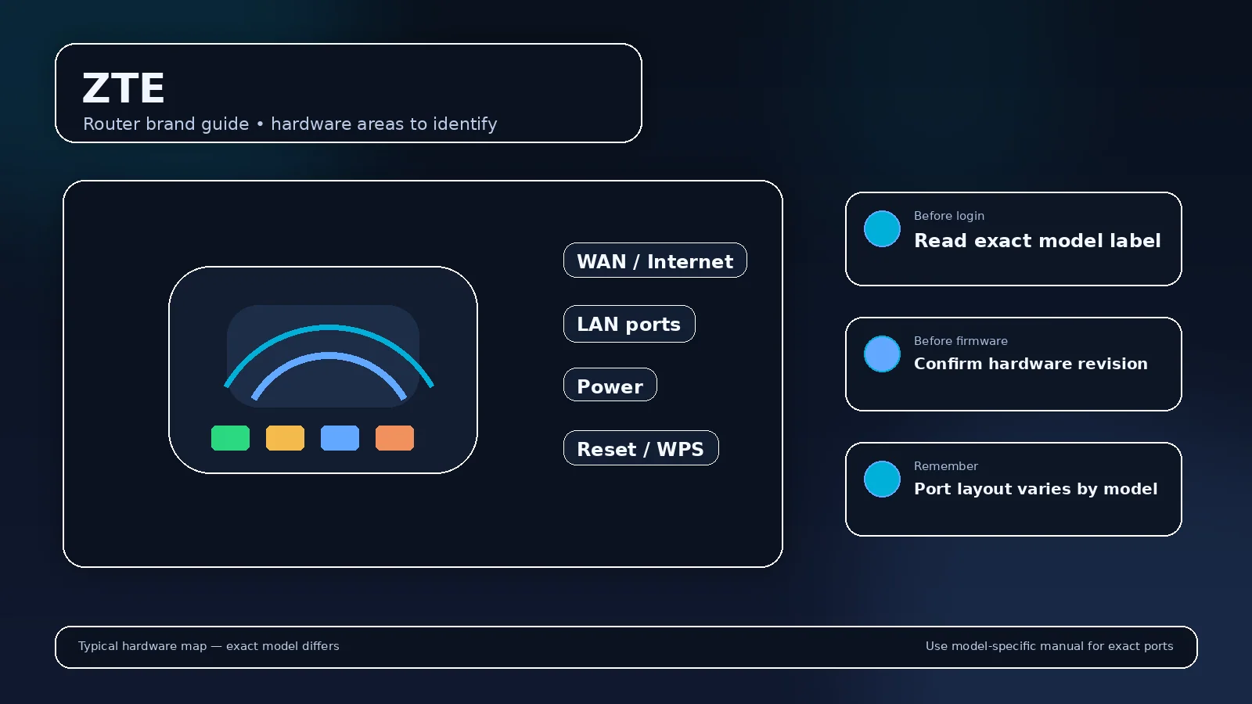Click the yellow port on router illustration

click(x=285, y=438)
